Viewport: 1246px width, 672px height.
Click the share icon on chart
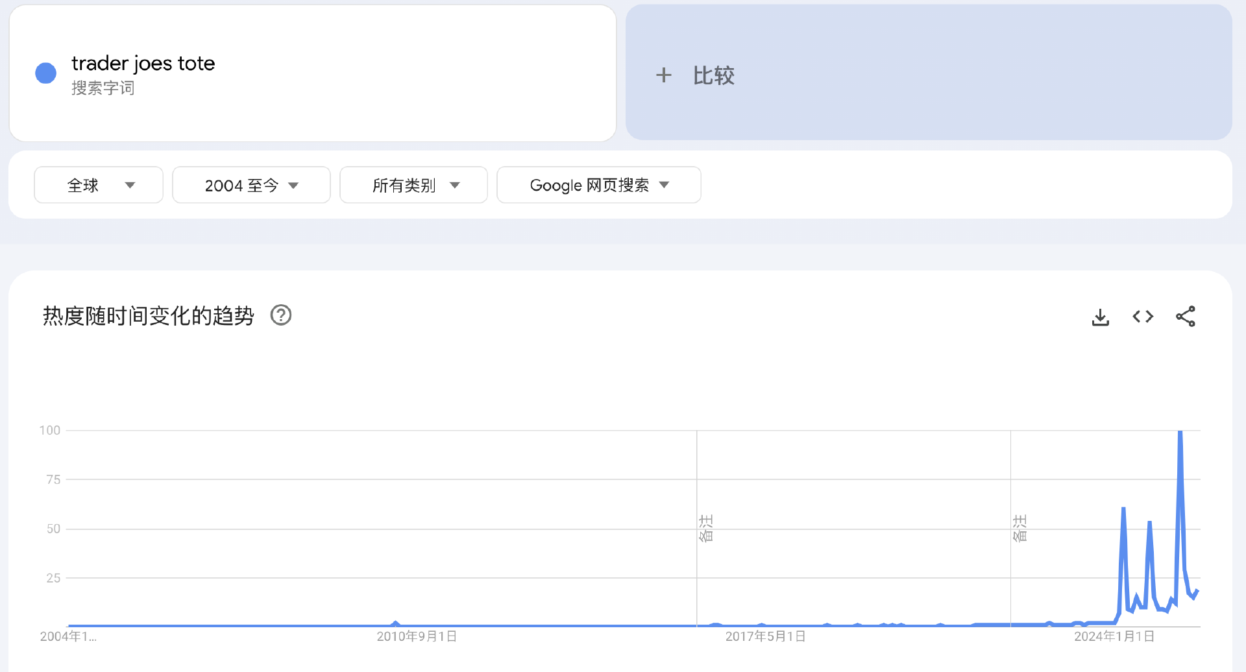tap(1185, 317)
